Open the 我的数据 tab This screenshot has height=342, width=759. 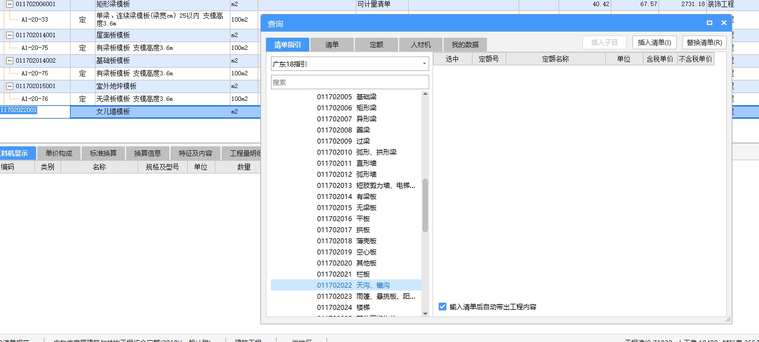coord(465,45)
